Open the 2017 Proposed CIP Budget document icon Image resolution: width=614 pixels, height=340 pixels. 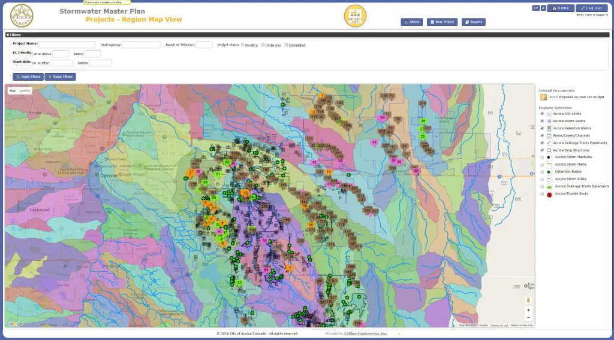(x=543, y=98)
